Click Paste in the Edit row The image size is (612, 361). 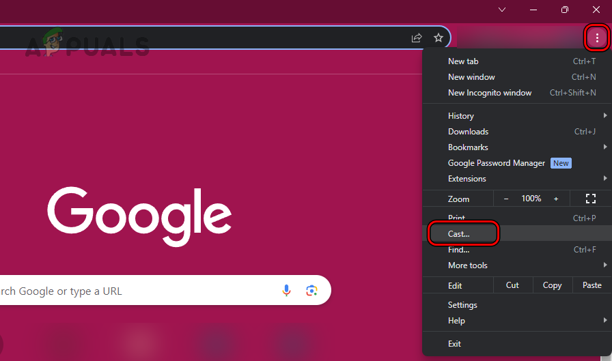592,285
